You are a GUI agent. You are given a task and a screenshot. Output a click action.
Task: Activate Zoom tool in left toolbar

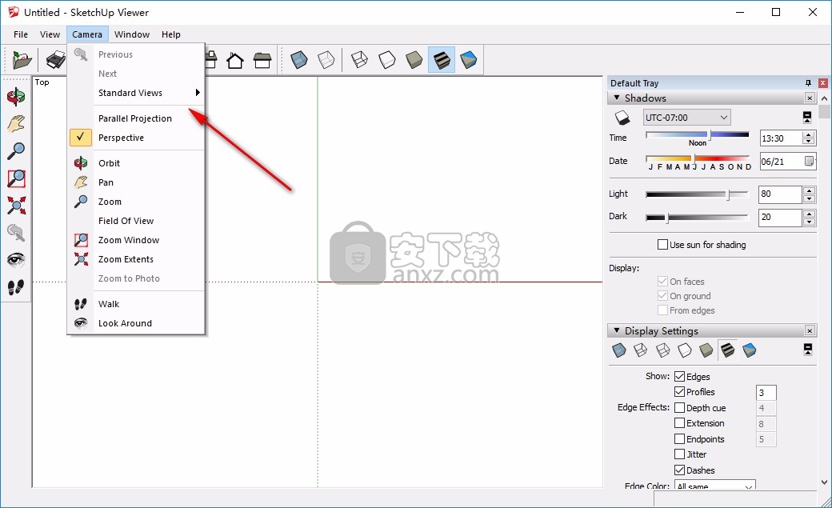[16, 150]
